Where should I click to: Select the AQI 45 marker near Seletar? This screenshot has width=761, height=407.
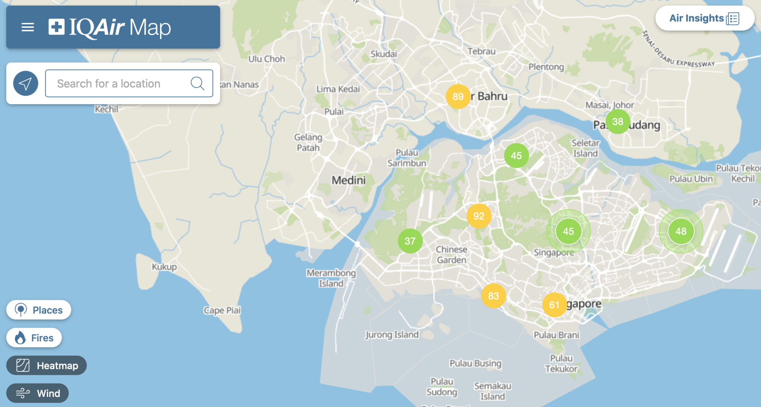516,155
